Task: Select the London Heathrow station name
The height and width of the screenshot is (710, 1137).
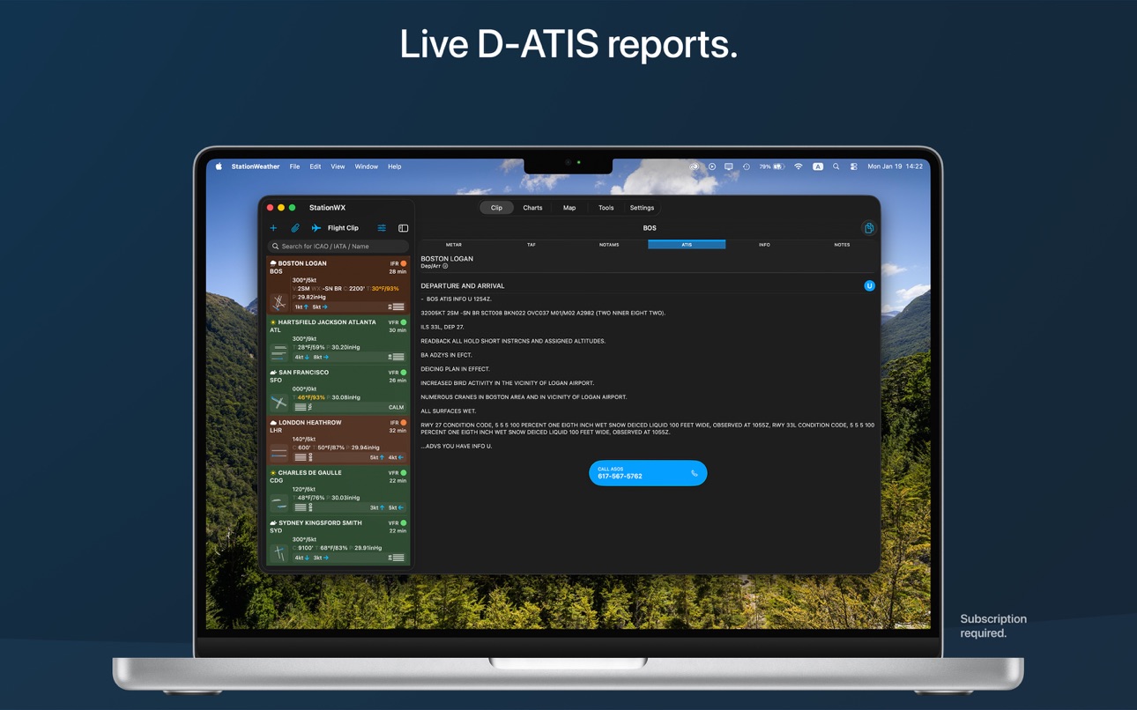Action: pyautogui.click(x=309, y=423)
